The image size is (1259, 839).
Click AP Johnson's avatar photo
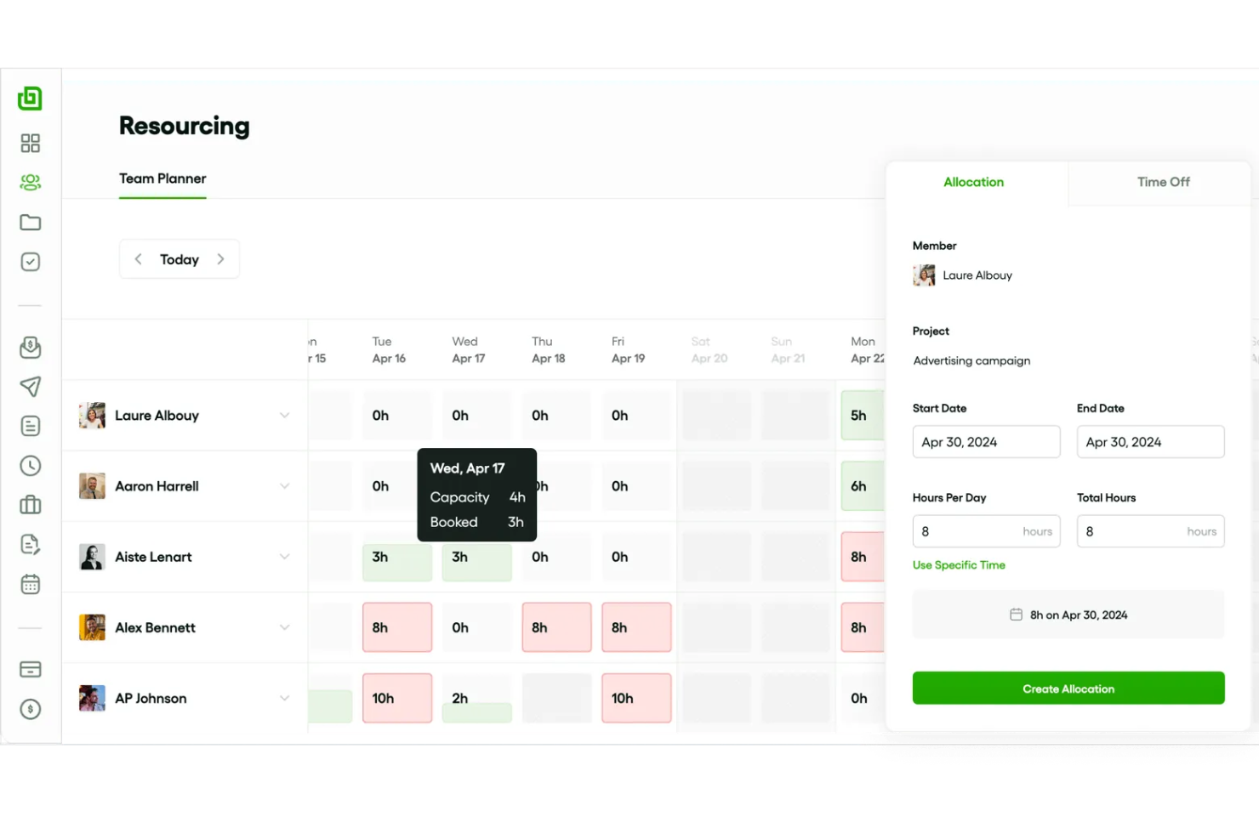(92, 698)
